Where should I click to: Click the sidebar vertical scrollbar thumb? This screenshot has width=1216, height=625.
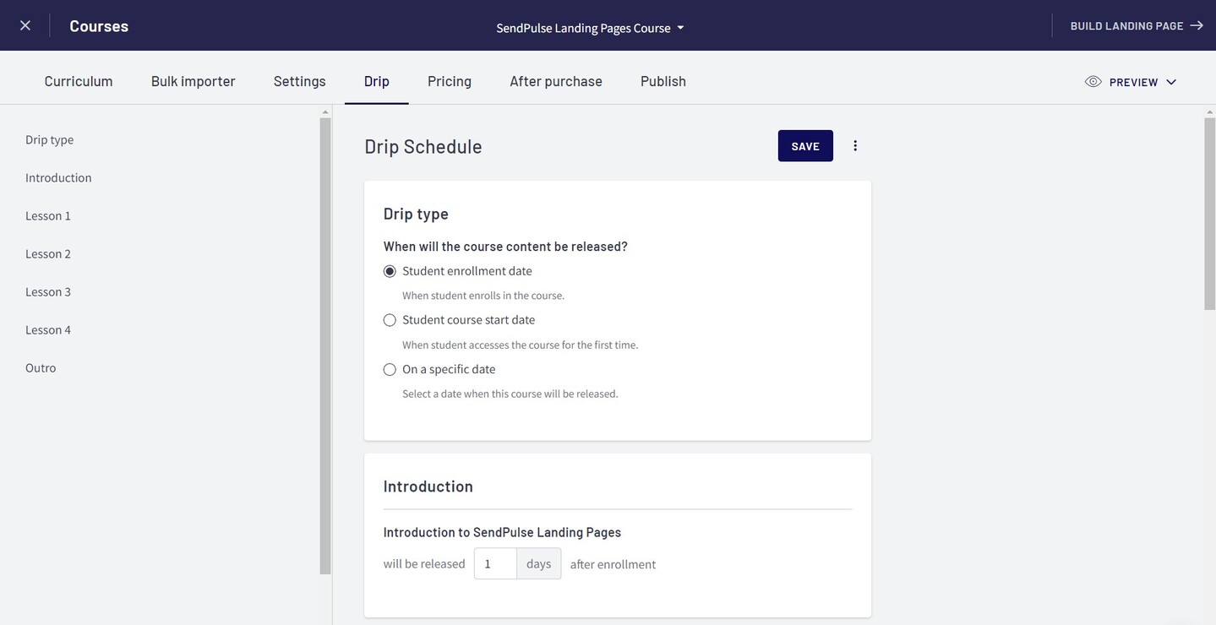pos(325,346)
